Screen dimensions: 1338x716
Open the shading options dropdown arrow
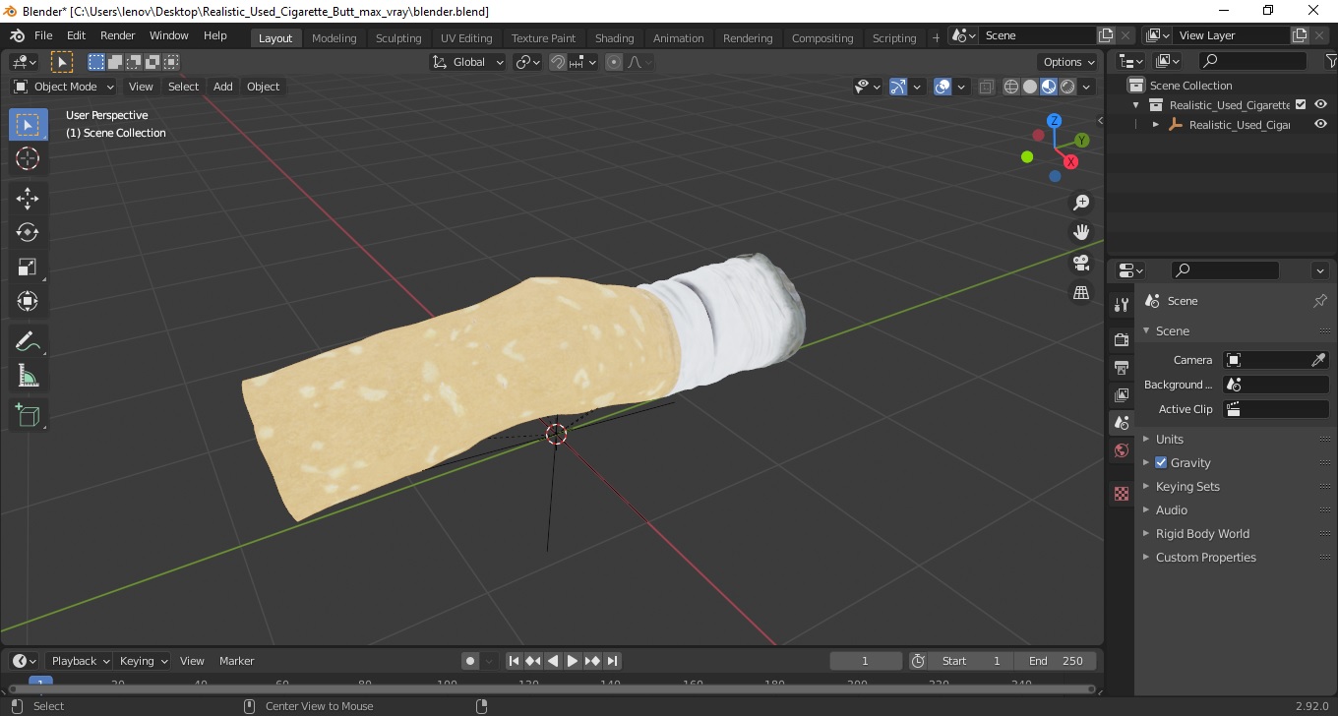[x=1086, y=87]
